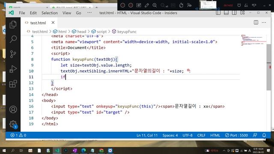Open Task View on the taskbar

pyautogui.click(x=21, y=151)
